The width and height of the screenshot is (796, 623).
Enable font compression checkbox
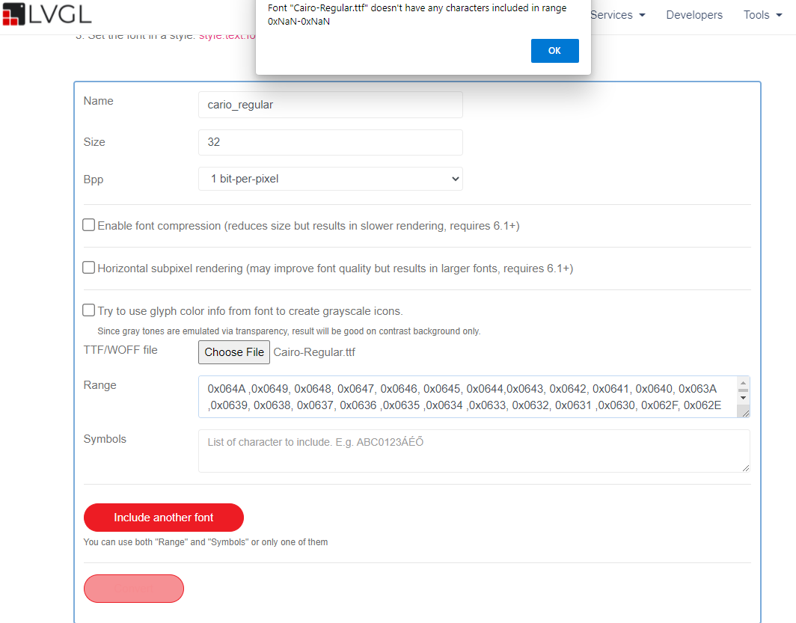[x=89, y=225]
